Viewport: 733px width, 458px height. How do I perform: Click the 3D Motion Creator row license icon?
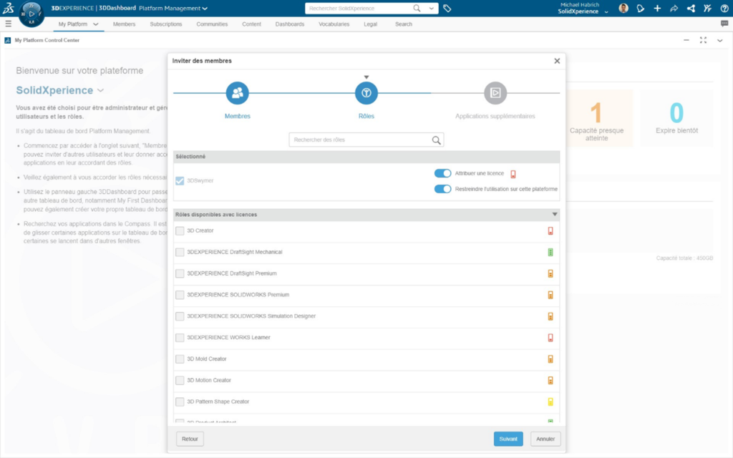pyautogui.click(x=550, y=381)
